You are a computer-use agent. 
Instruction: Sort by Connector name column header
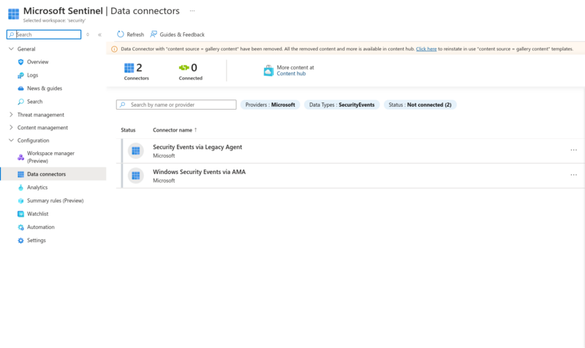[x=175, y=130]
